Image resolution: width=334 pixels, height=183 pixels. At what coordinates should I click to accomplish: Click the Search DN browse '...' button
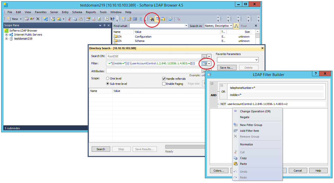204,56
